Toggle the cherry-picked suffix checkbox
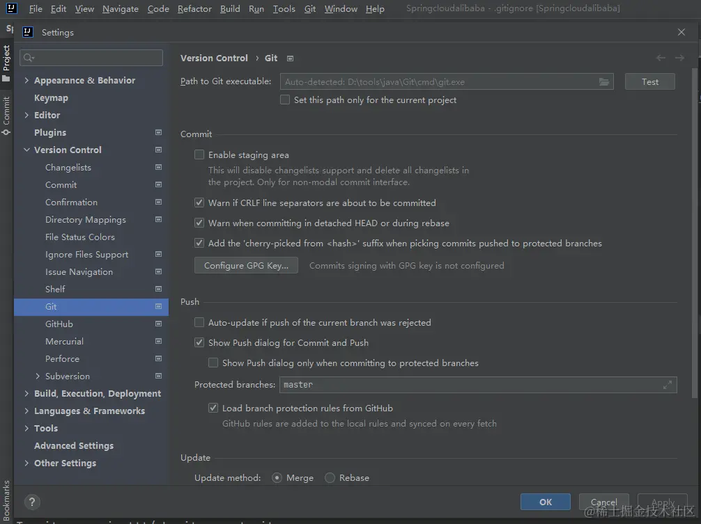This screenshot has height=524, width=701. (199, 244)
